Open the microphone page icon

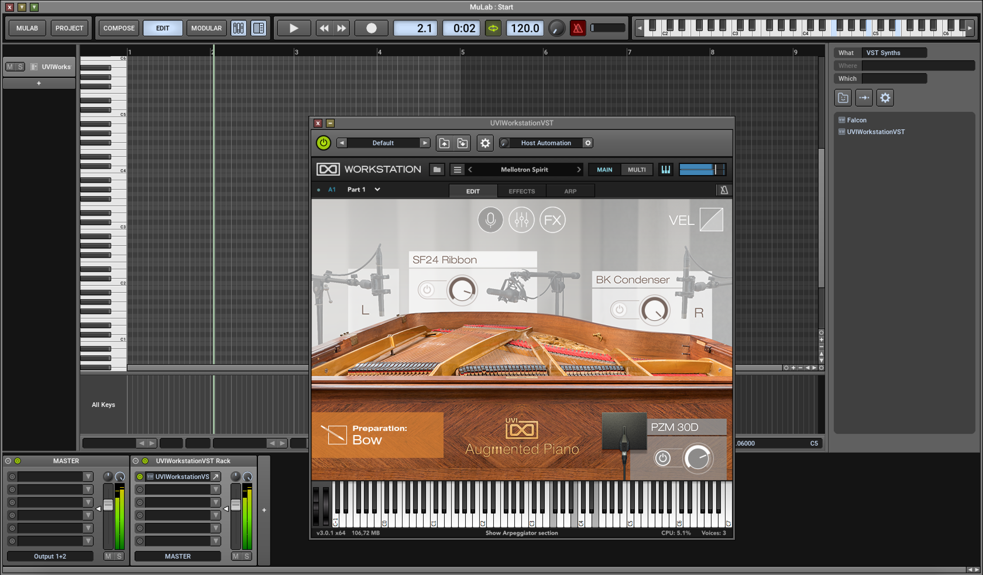[490, 220]
